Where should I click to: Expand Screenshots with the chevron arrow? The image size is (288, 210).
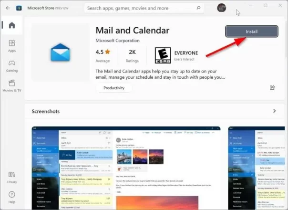[274, 111]
